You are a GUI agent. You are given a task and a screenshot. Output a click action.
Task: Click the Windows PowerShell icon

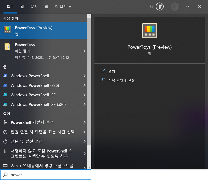(5, 76)
